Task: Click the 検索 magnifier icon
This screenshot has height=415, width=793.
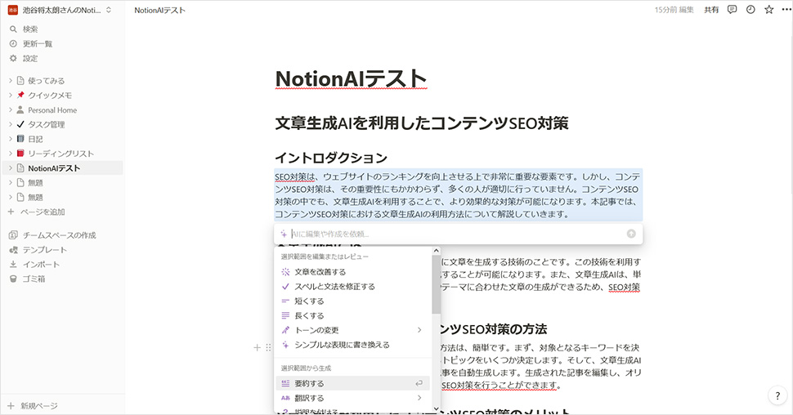Action: point(13,29)
